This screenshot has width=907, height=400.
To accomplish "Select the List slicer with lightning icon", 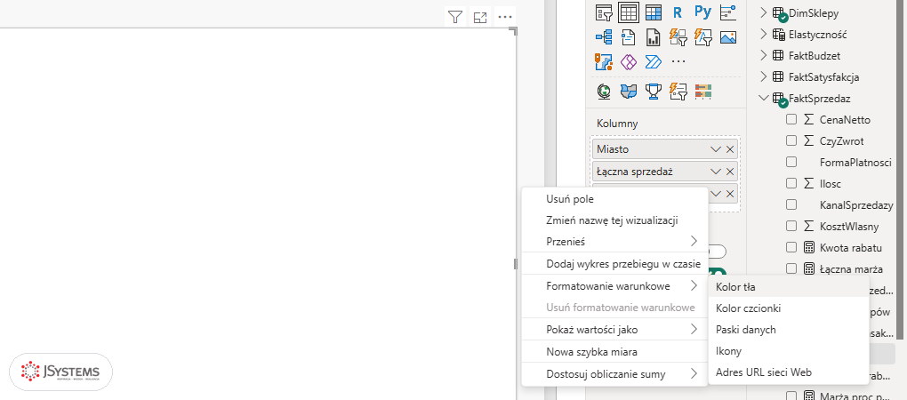I will pos(678,91).
